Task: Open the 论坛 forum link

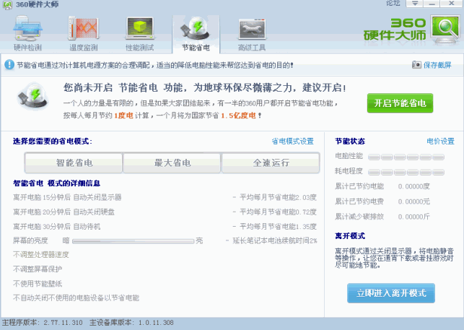Action: (x=393, y=4)
